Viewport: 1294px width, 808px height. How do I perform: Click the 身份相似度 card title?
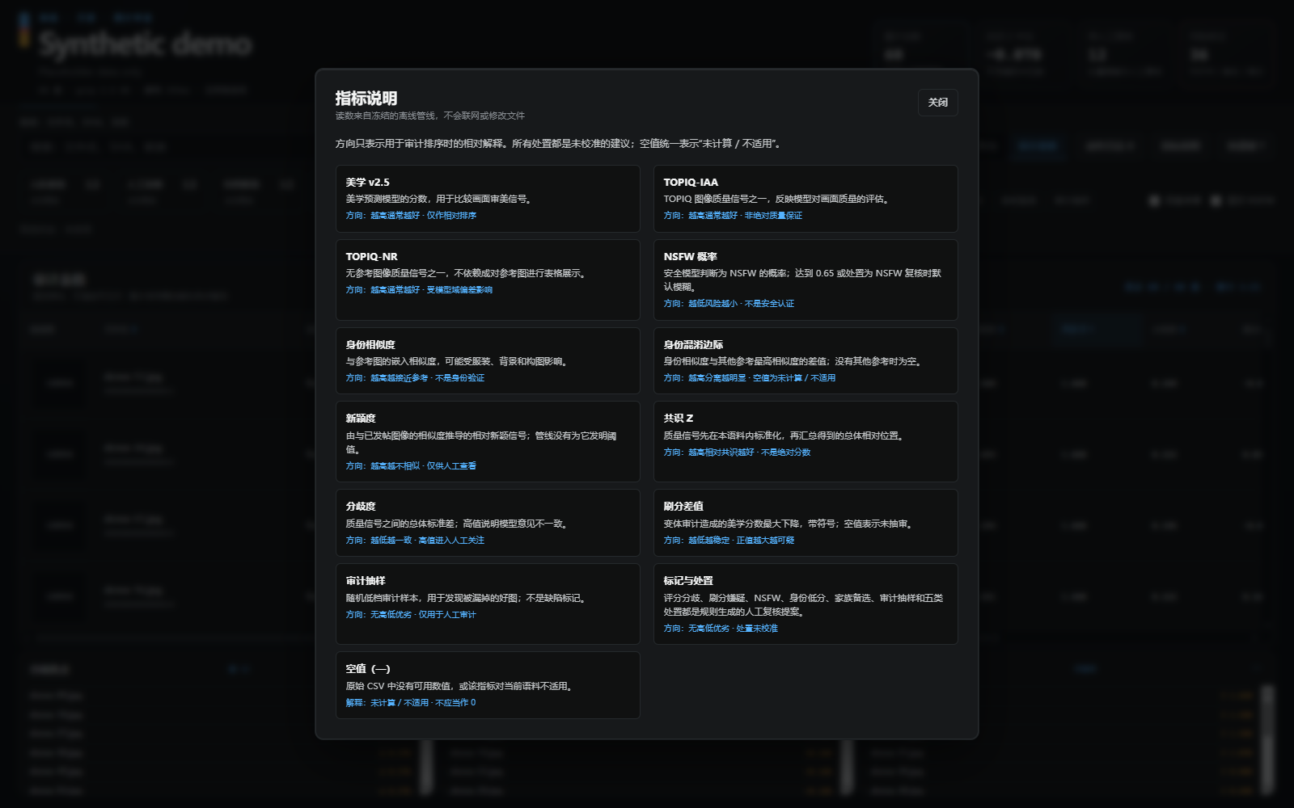click(x=370, y=345)
